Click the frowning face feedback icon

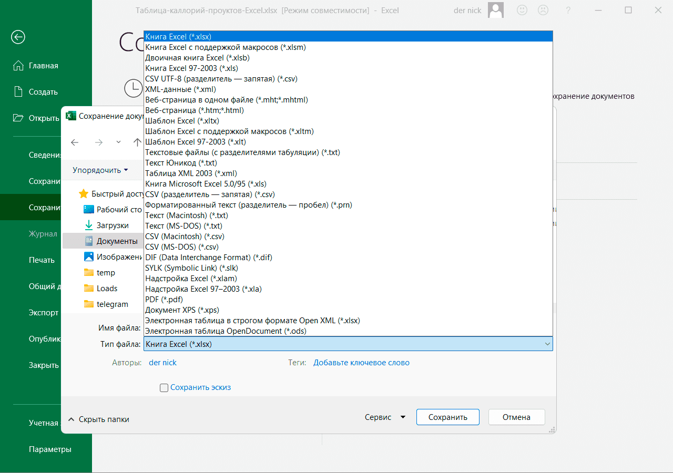point(543,10)
